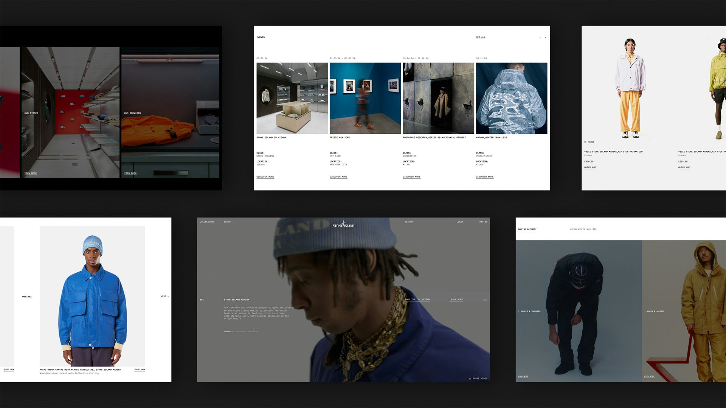Expand Coats & Jackets category
Viewport: 726px width, 408px height.
click(654, 311)
